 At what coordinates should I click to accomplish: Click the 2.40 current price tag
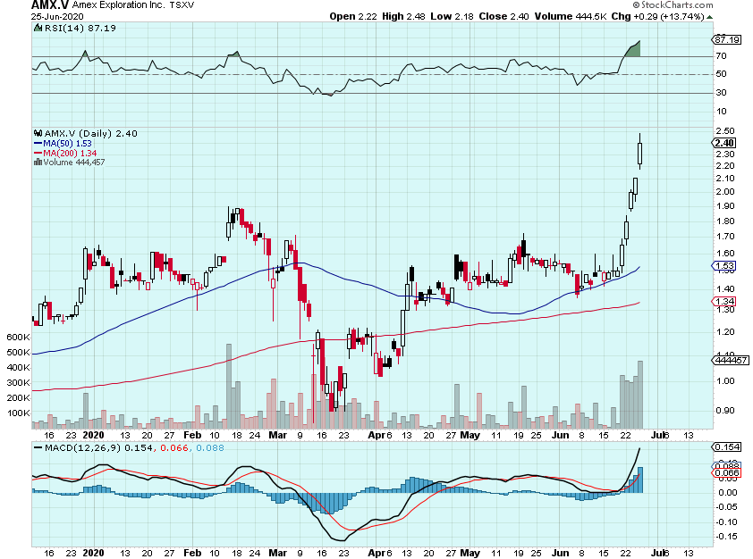point(723,142)
